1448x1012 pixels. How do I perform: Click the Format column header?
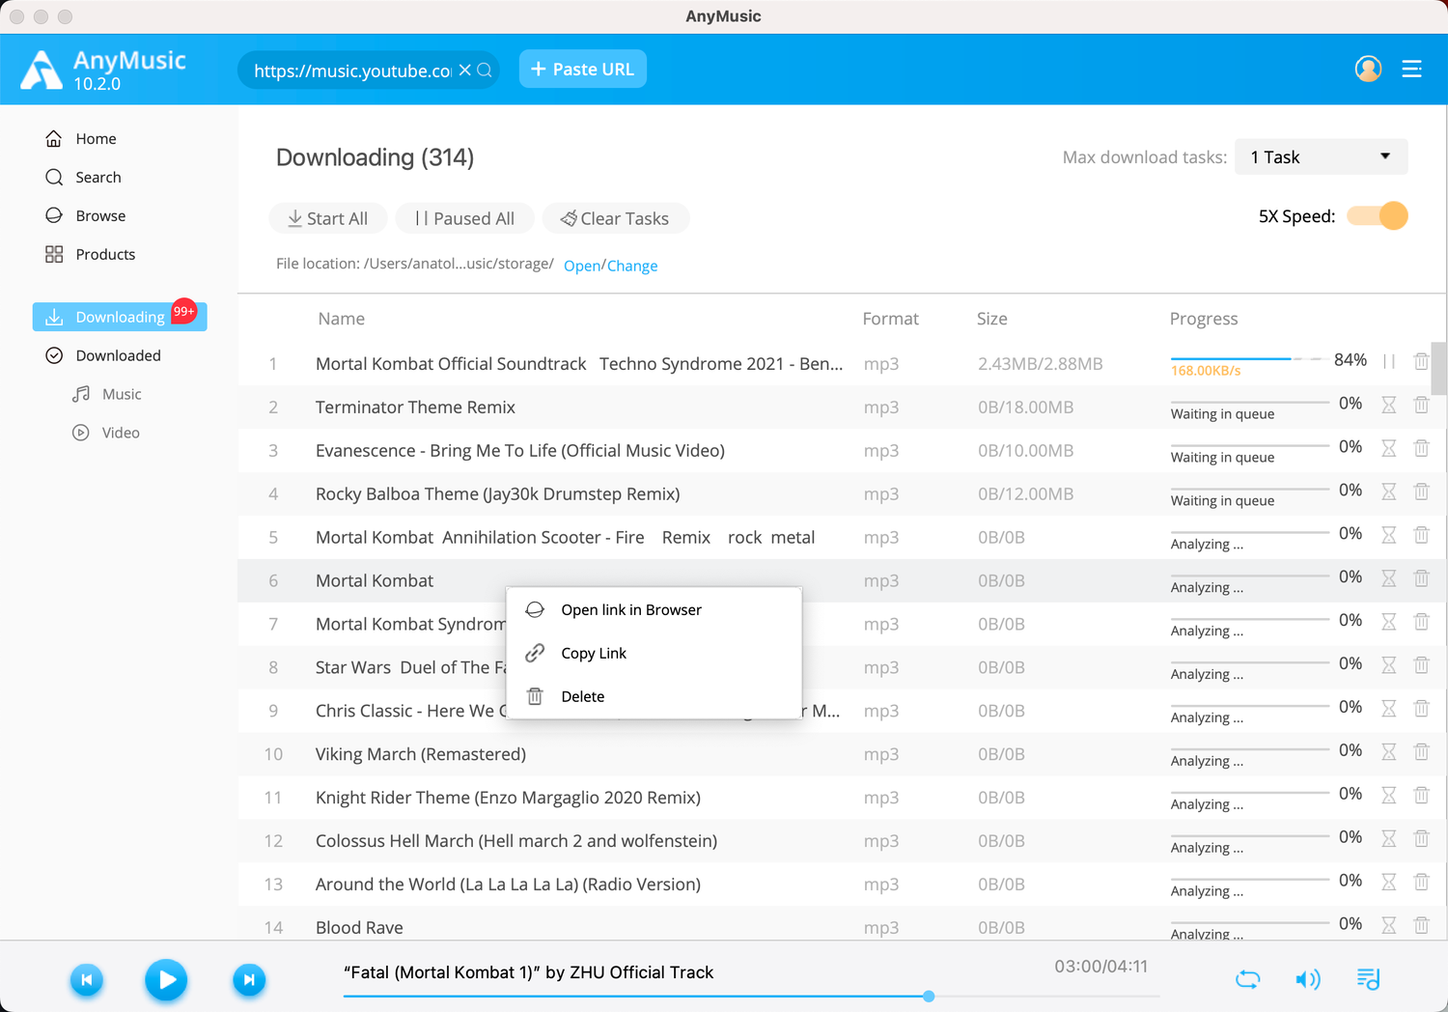tap(890, 319)
